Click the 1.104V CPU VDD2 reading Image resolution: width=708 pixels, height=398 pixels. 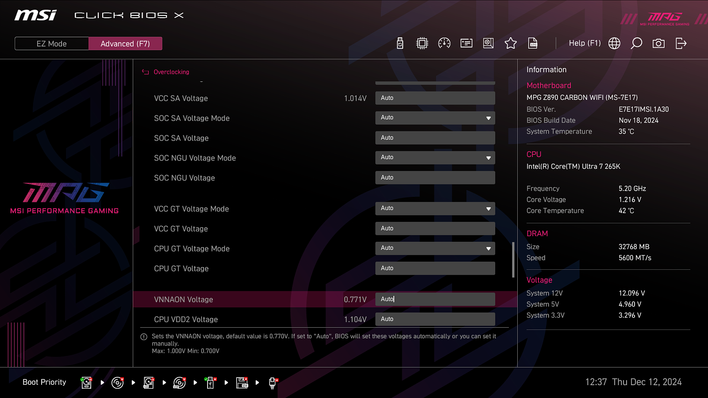coord(355,320)
